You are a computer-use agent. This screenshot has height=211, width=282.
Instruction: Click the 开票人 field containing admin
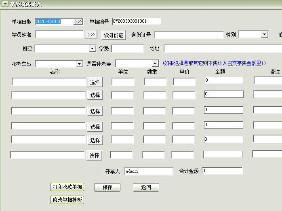point(148,171)
